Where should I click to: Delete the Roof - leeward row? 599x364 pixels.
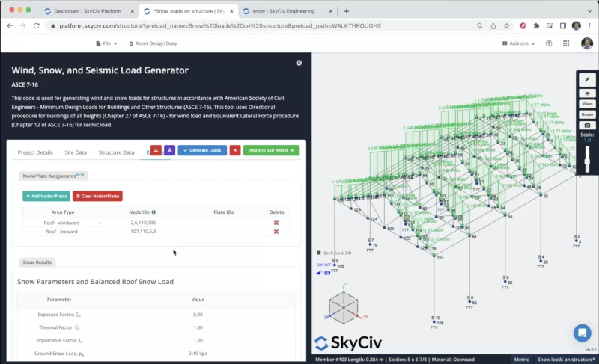pos(276,232)
